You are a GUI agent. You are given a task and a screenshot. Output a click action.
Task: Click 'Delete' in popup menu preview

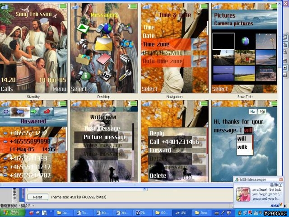point(158,176)
